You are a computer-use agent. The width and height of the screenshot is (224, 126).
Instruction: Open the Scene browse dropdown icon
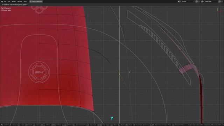click(x=179, y=1)
